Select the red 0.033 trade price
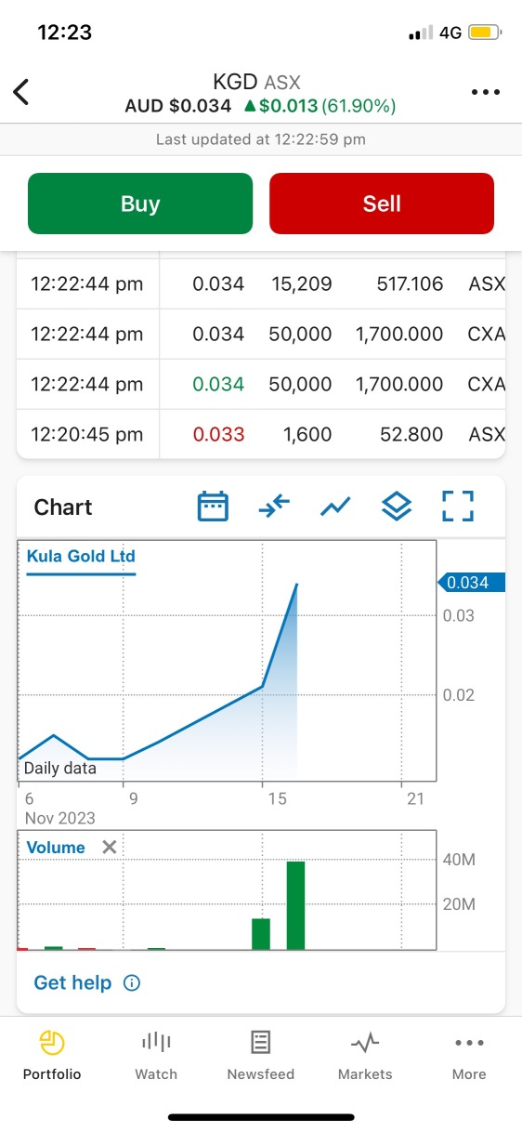This screenshot has height=1132, width=522. pos(218,434)
